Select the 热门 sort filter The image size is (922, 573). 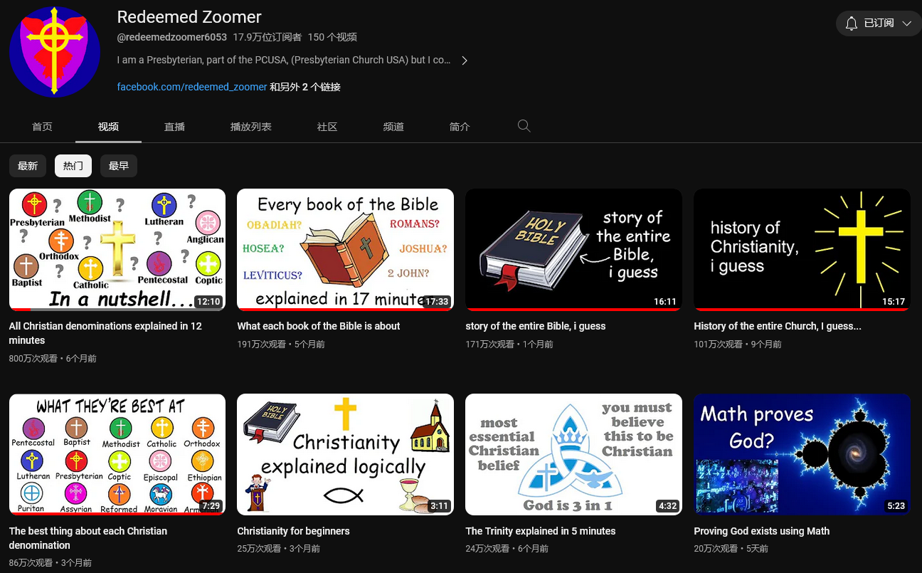[73, 166]
